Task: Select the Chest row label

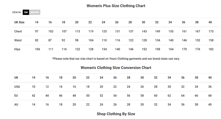Action: [x=18, y=31]
